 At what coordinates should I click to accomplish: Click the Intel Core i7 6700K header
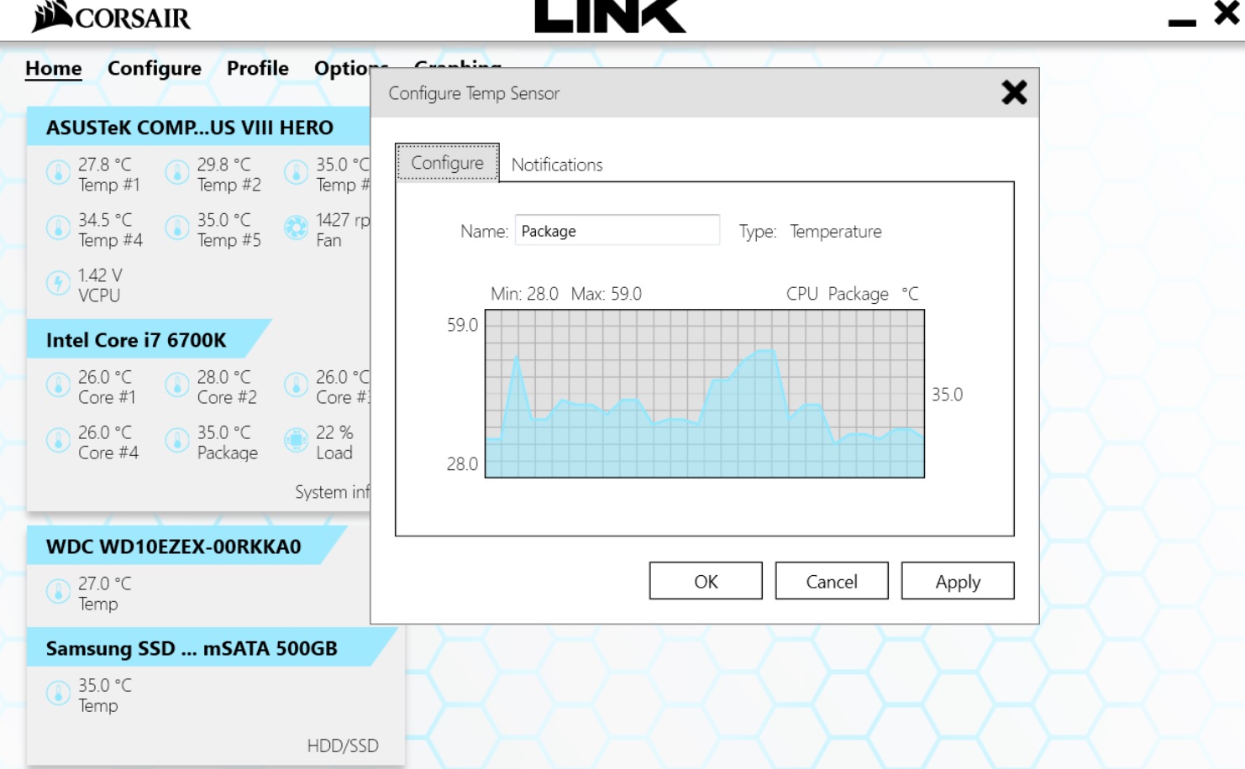click(x=150, y=339)
